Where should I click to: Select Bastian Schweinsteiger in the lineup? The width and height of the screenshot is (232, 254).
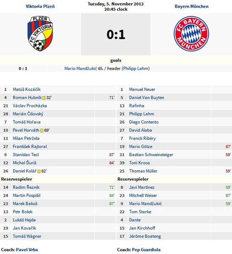coord(151,155)
